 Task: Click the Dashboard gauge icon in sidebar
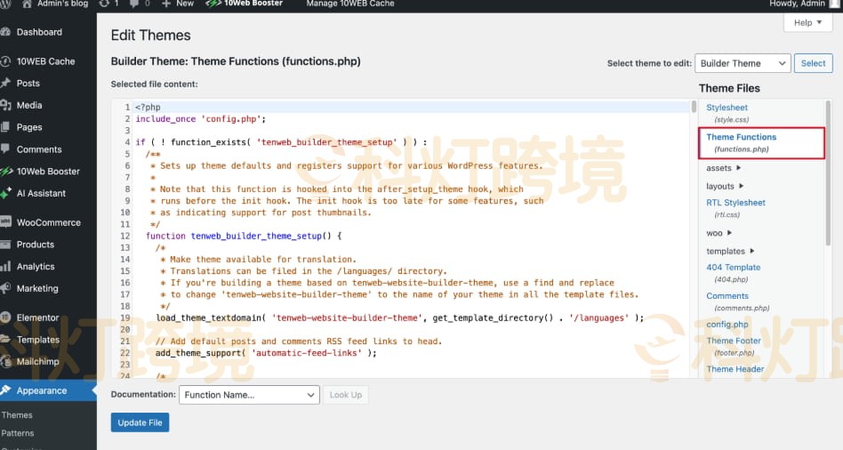(6, 33)
